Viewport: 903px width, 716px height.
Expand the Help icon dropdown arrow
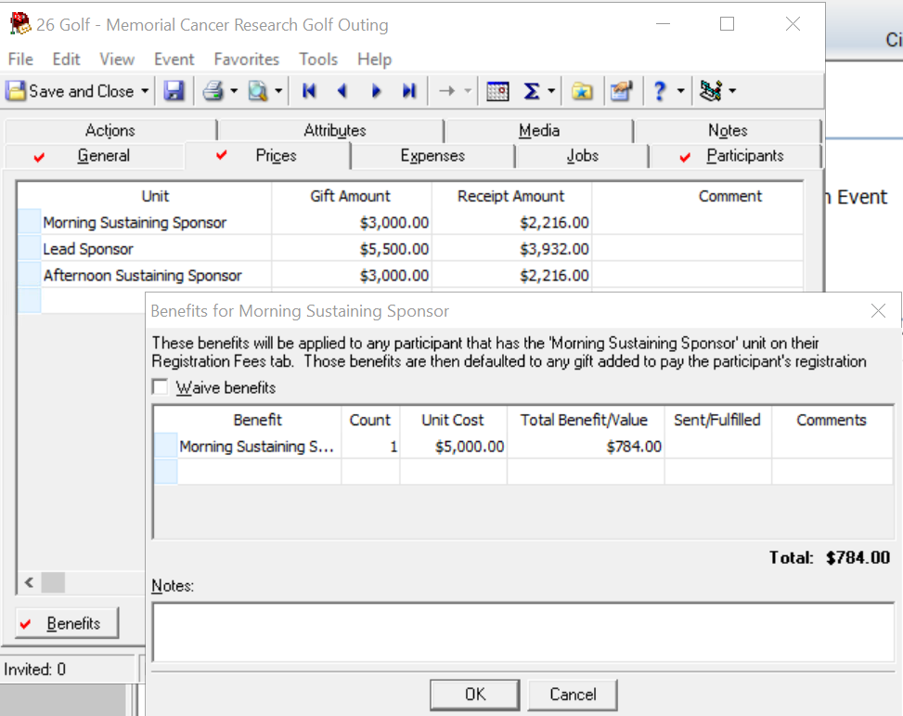tap(680, 91)
